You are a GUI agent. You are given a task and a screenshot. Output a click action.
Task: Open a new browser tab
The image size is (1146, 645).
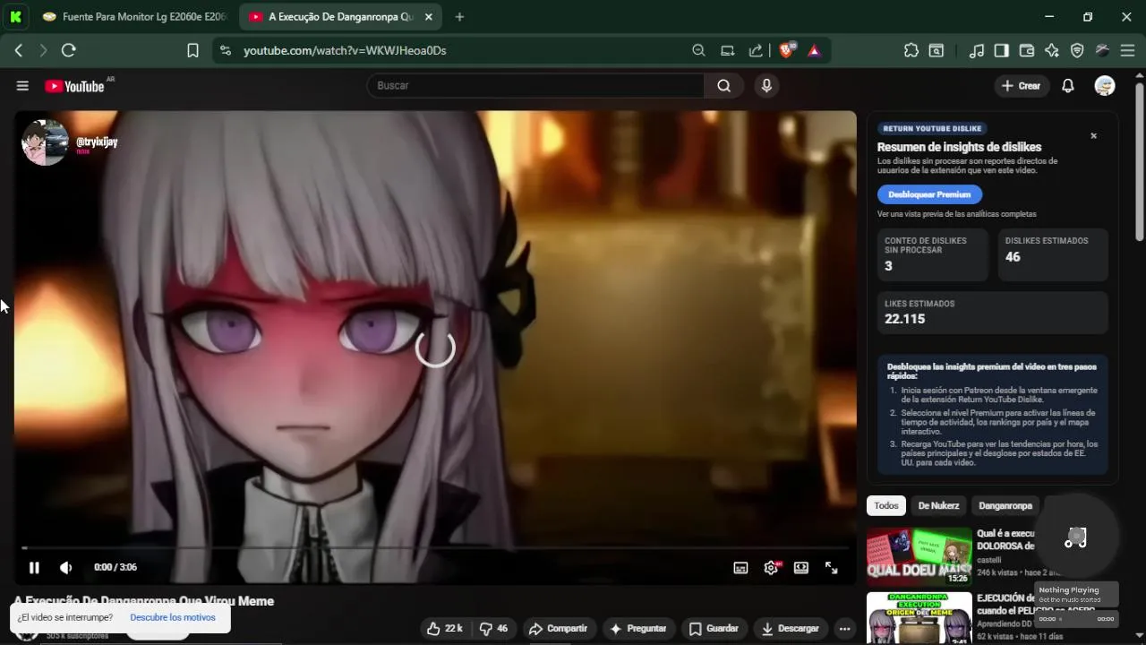[x=459, y=17]
